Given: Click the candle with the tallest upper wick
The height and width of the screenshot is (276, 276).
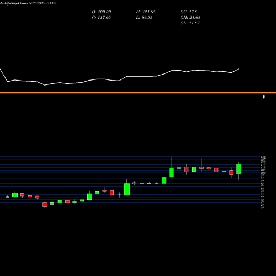Looking at the screenshot, I should [172, 172].
